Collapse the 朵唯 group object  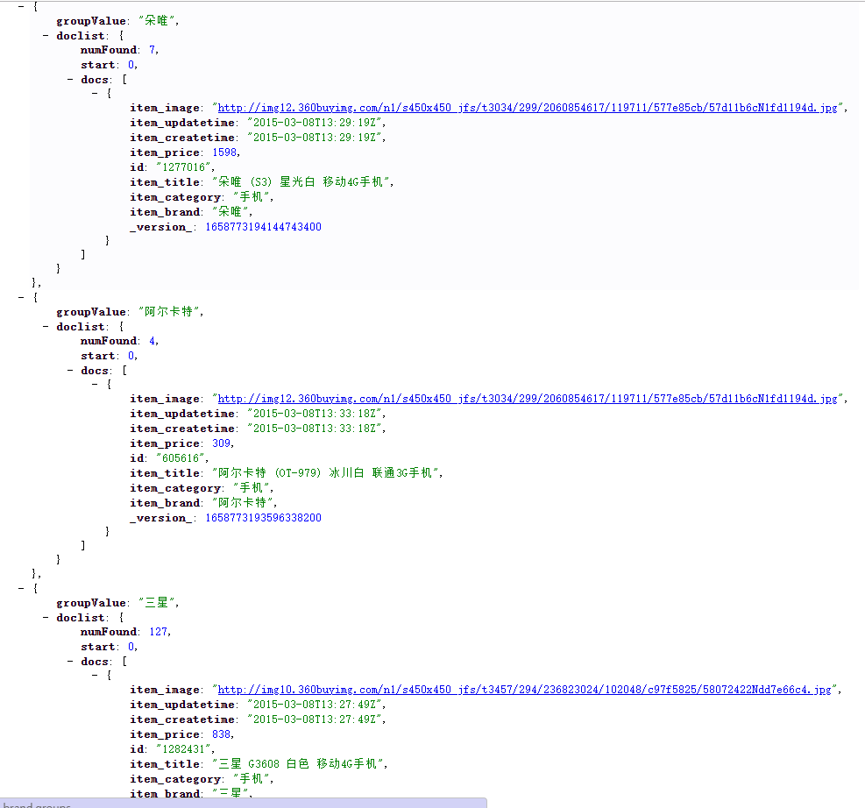pos(21,6)
